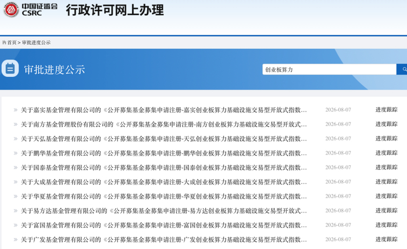The image size is (407, 249).
Task: Open 进度跟踪 for 富国基金 row
Action: pyautogui.click(x=386, y=225)
